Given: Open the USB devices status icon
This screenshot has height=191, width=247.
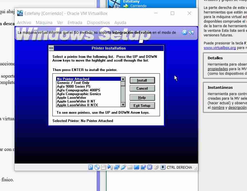Looking at the screenshot, I should pyautogui.click(x=123, y=167).
